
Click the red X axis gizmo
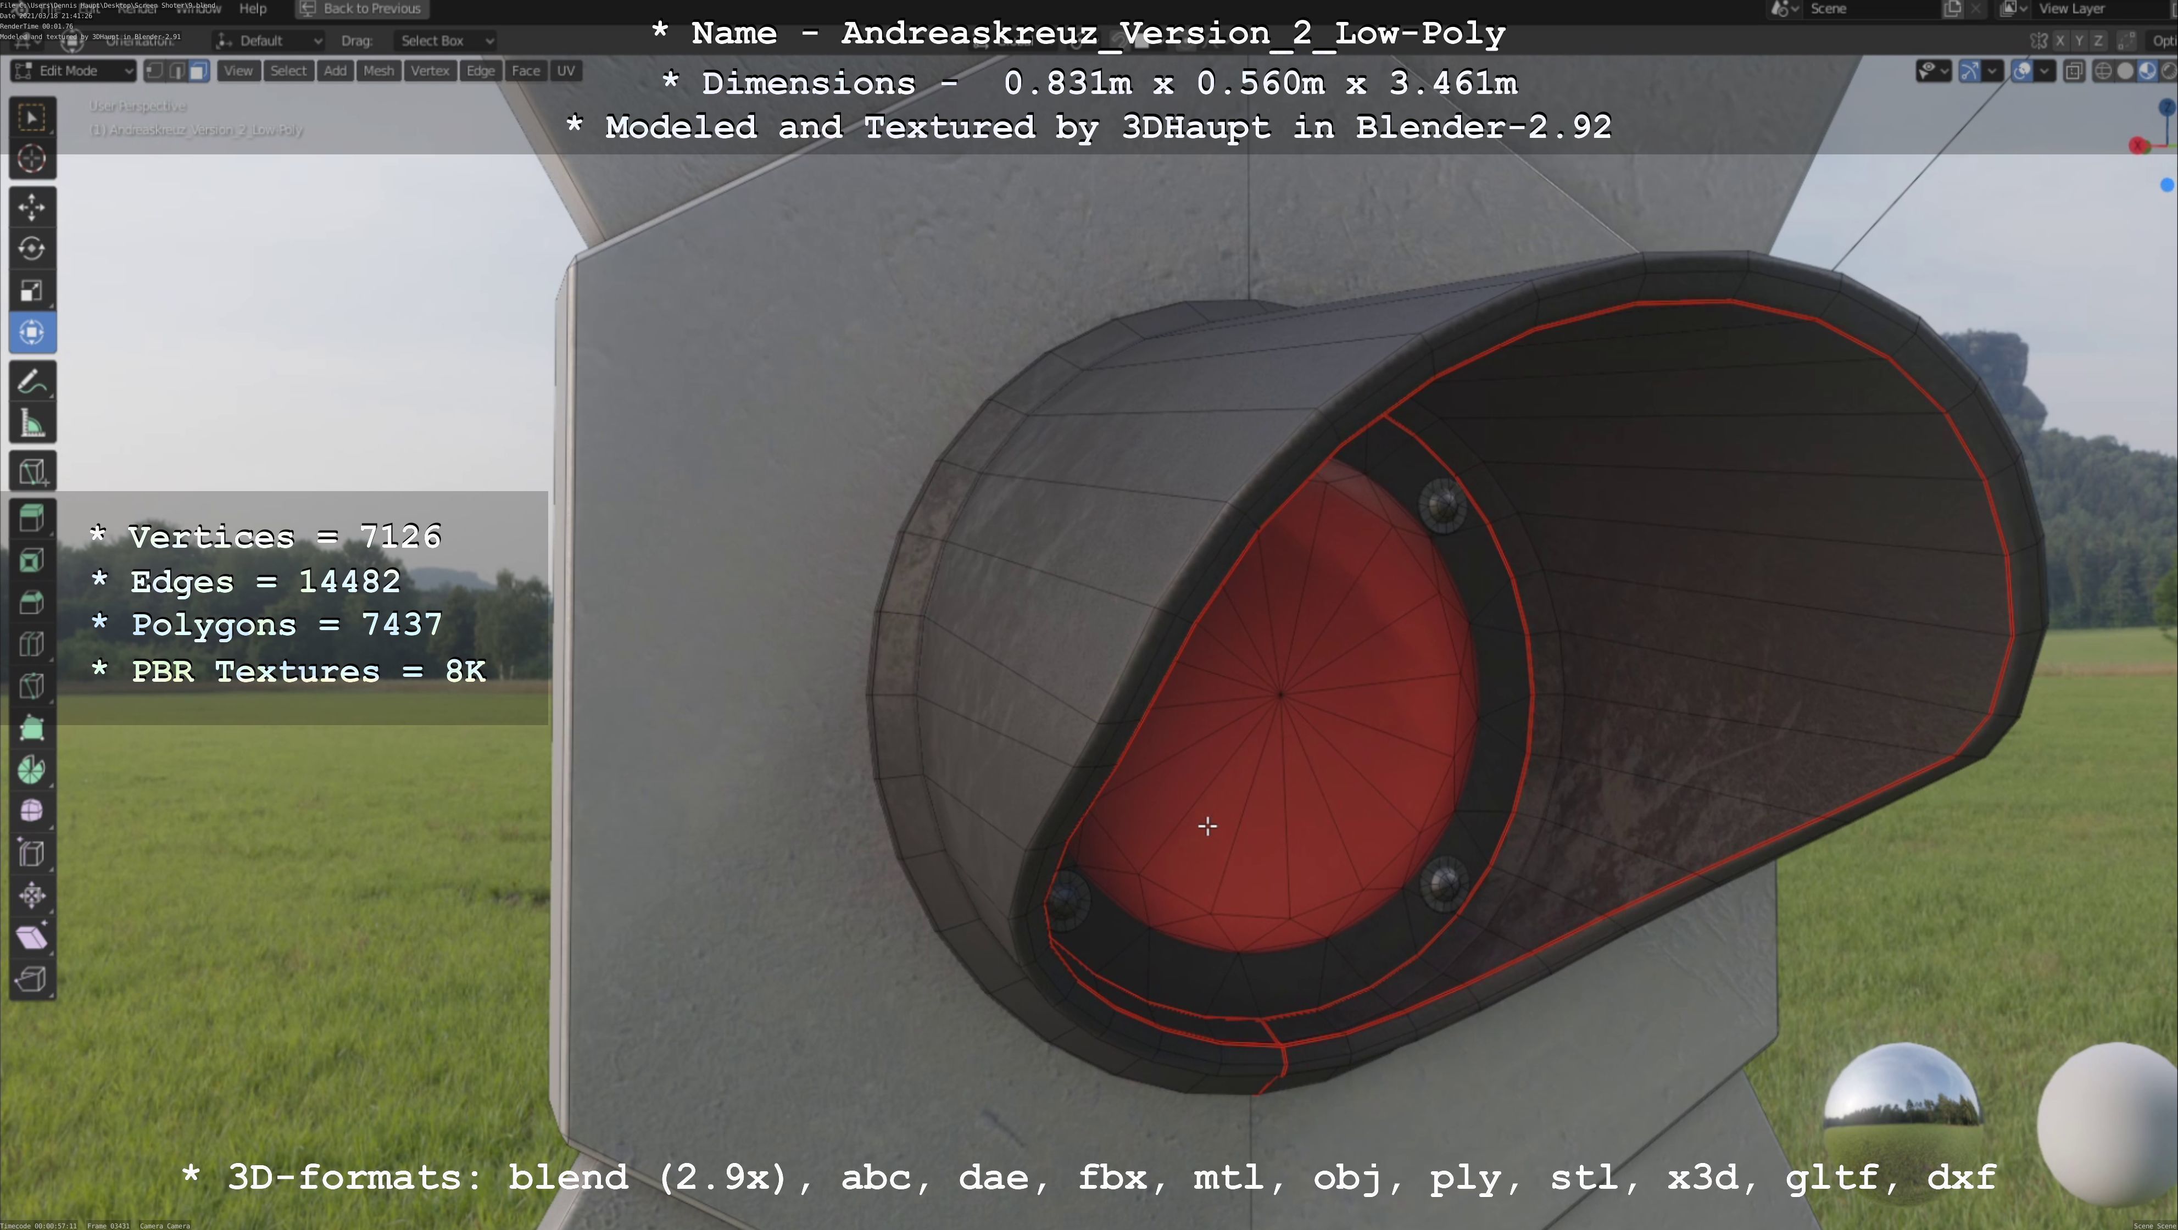click(2138, 146)
